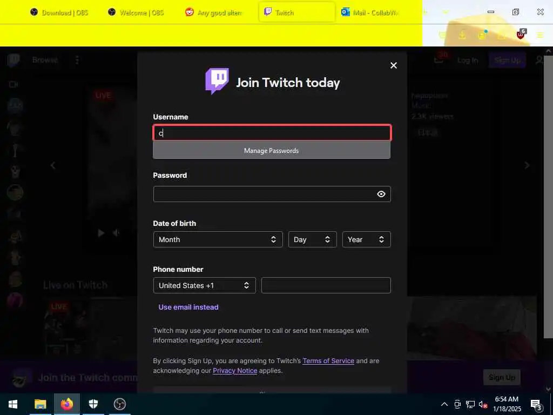This screenshot has width=553, height=415.
Task: Open uBlock Origin extension icon
Action: pos(521,35)
